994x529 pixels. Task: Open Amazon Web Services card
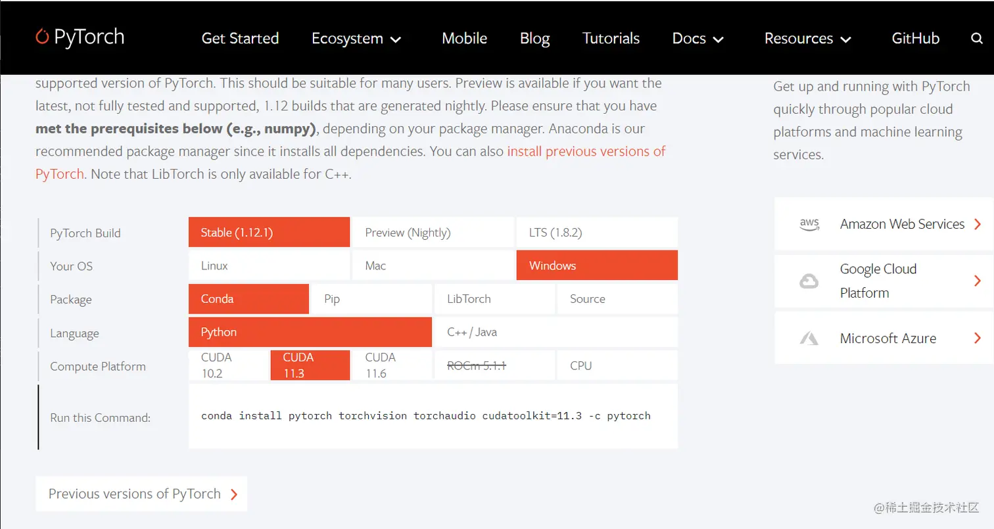click(x=884, y=224)
